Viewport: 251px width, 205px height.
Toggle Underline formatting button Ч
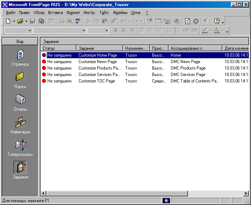132,30
